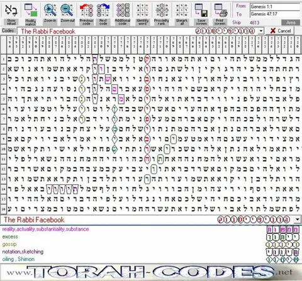This screenshot has height=281, width=302.
Task: Click the Skip value 4613
Action: click(255, 23)
